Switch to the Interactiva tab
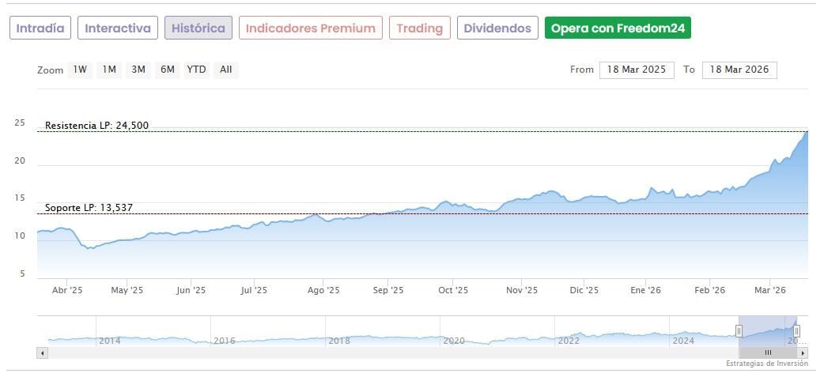The width and height of the screenshot is (824, 377). 118,28
